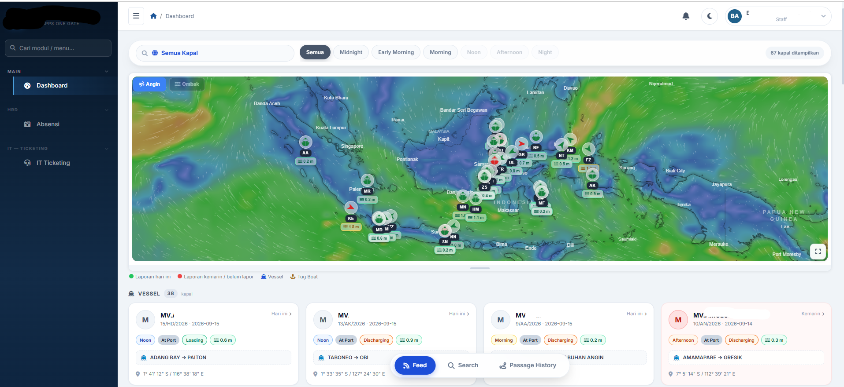The height and width of the screenshot is (387, 844).
Task: Click vessel marker AA on the map
Action: [305, 142]
